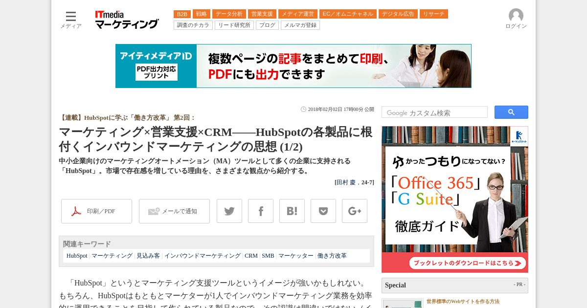Open the メディア運営 category tab
Image resolution: width=587 pixels, height=308 pixels.
coord(298,14)
